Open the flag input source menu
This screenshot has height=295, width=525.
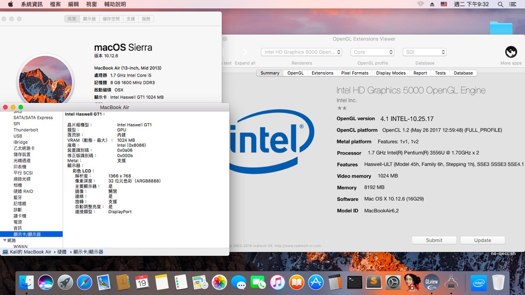(x=444, y=4)
